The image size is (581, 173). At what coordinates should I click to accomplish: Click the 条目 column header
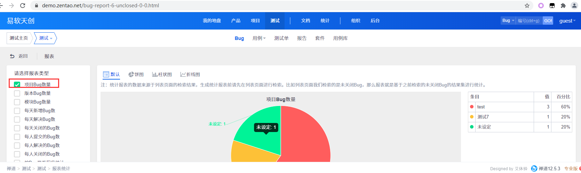click(501, 97)
